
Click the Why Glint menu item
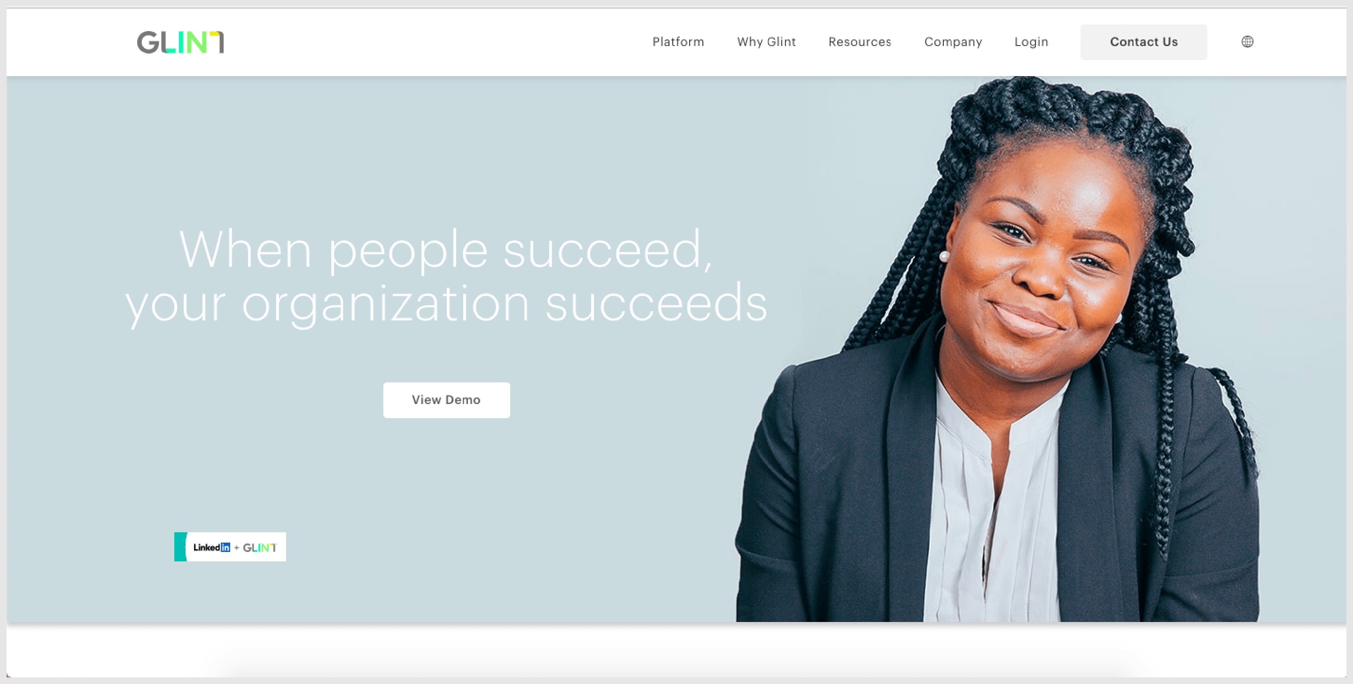point(767,42)
